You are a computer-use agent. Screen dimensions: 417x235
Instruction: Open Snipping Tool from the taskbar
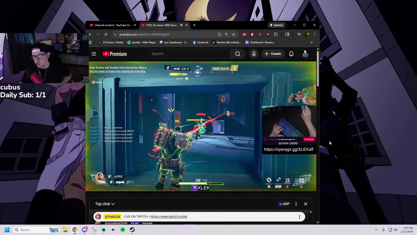(x=94, y=230)
